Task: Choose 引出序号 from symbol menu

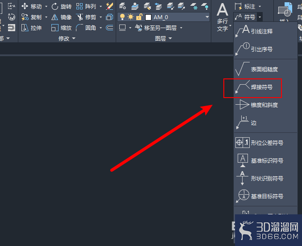Action: 265,49
